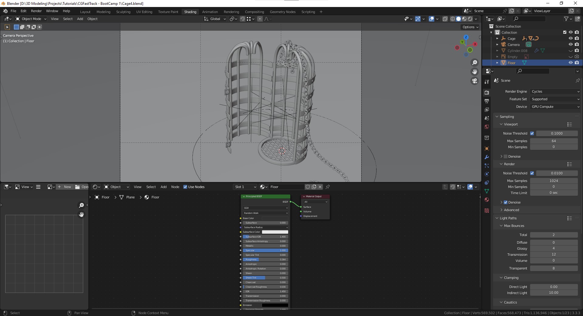Unlink the Floor material with X icon

click(320, 187)
